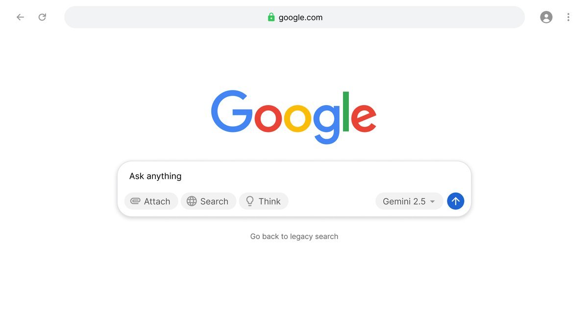
Task: Open the Gemini 2.5 model selector
Action: (404, 201)
